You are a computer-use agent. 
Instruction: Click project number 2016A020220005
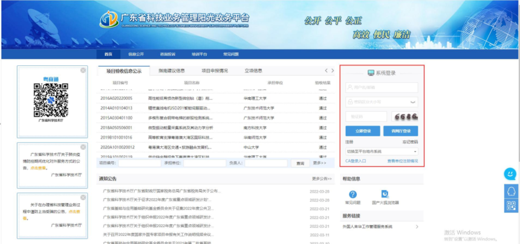[x=116, y=98]
